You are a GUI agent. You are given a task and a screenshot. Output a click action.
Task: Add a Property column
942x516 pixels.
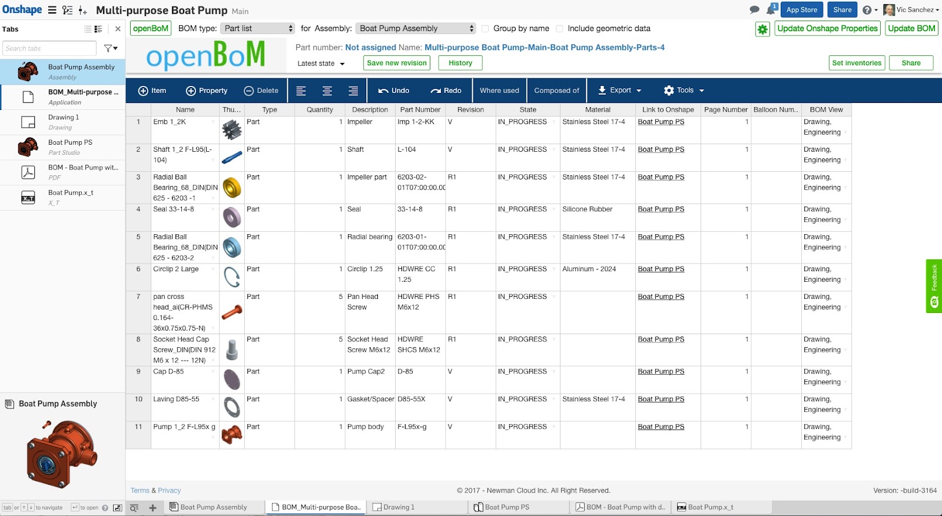[207, 91]
